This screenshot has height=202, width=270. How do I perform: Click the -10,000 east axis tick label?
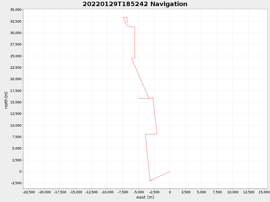107,192
